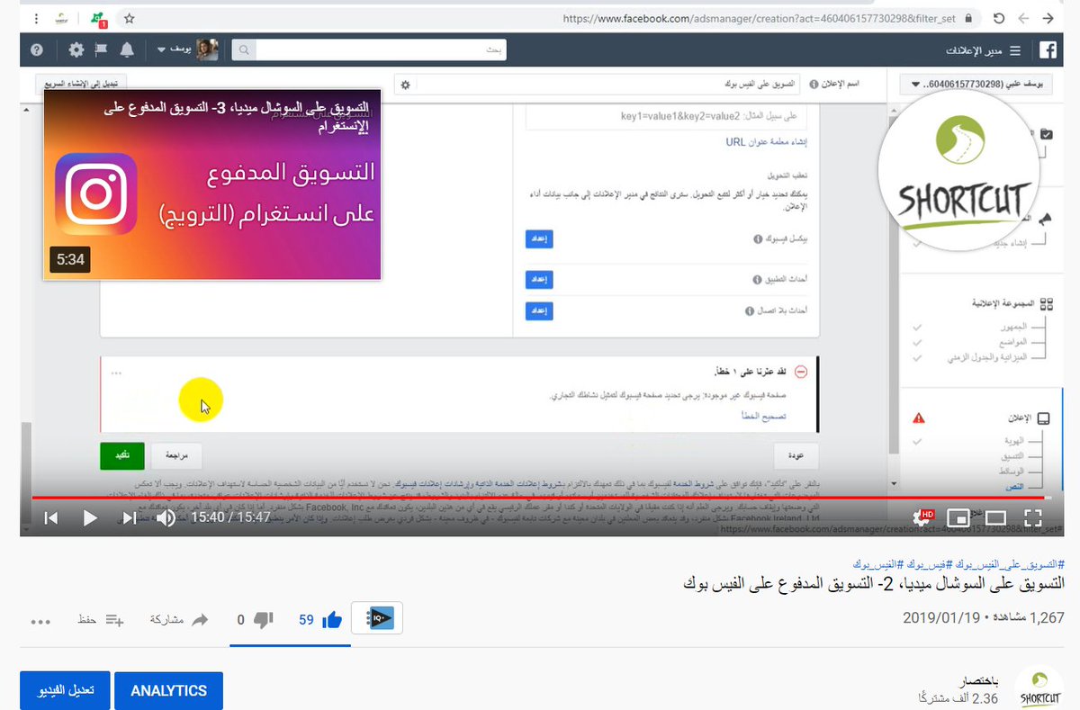Click the إنشاء معلمة عنوان URL link
1080x710 pixels.
(767, 142)
